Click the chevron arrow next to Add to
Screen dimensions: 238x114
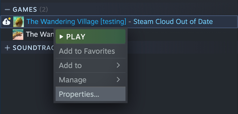(x=118, y=65)
